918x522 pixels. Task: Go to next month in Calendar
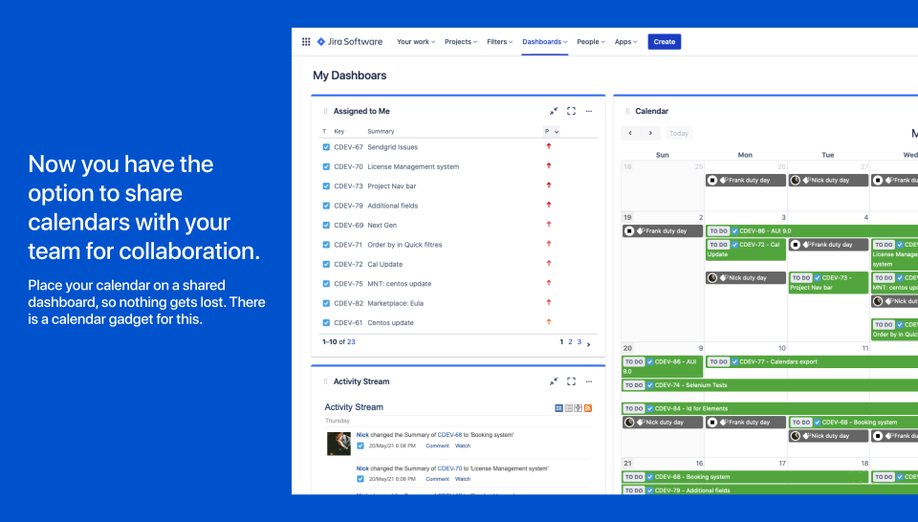[651, 134]
